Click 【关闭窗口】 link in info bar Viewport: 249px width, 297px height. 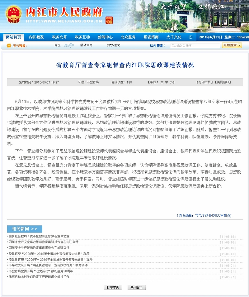click(223, 82)
